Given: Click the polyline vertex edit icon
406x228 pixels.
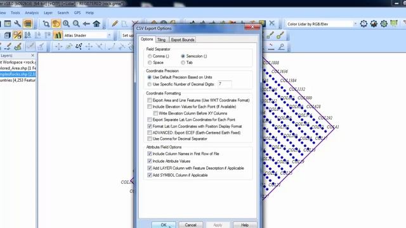Looking at the screenshot, I should pyautogui.click(x=79, y=46).
